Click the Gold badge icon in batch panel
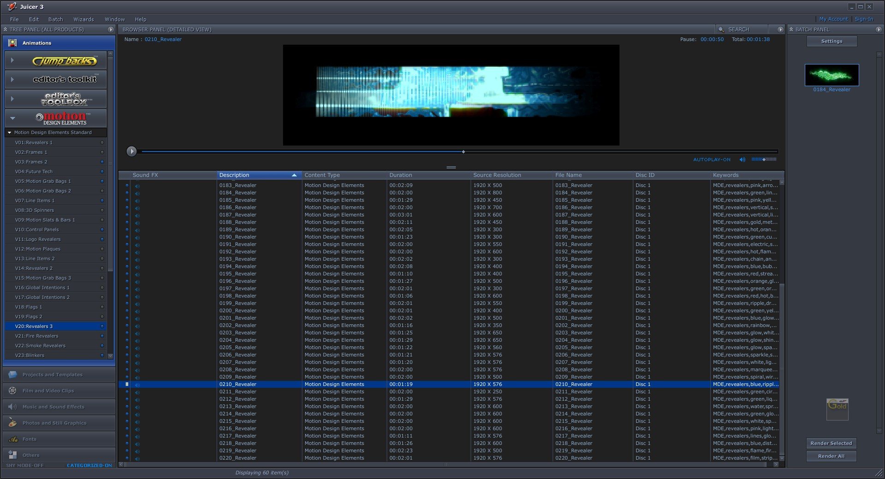This screenshot has height=479, width=885. 837,409
